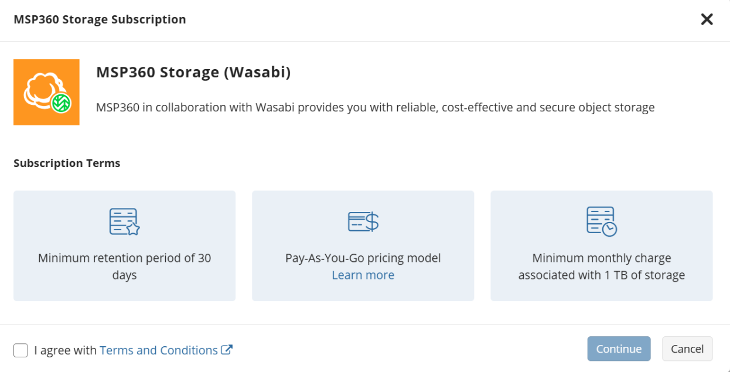
Task: Click the Pay-As-You-Go pricing model text
Action: (x=363, y=258)
